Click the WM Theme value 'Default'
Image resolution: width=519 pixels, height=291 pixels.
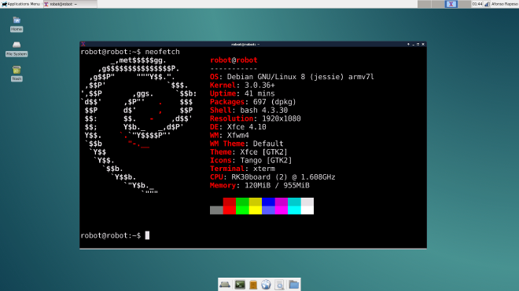[x=268, y=144]
